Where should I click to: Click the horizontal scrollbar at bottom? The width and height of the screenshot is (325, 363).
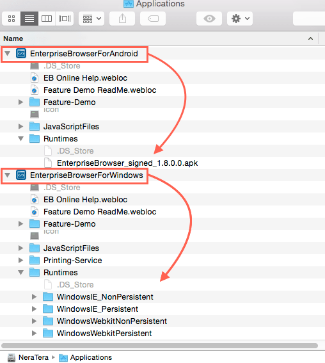(x=159, y=346)
